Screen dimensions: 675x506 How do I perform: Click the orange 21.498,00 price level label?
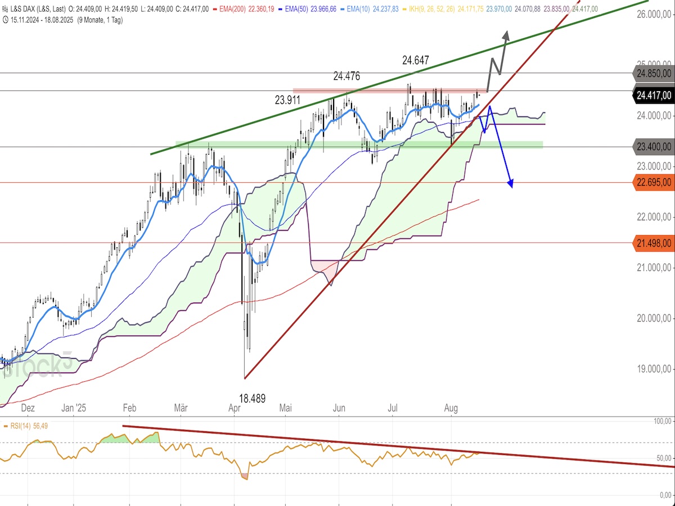654,243
